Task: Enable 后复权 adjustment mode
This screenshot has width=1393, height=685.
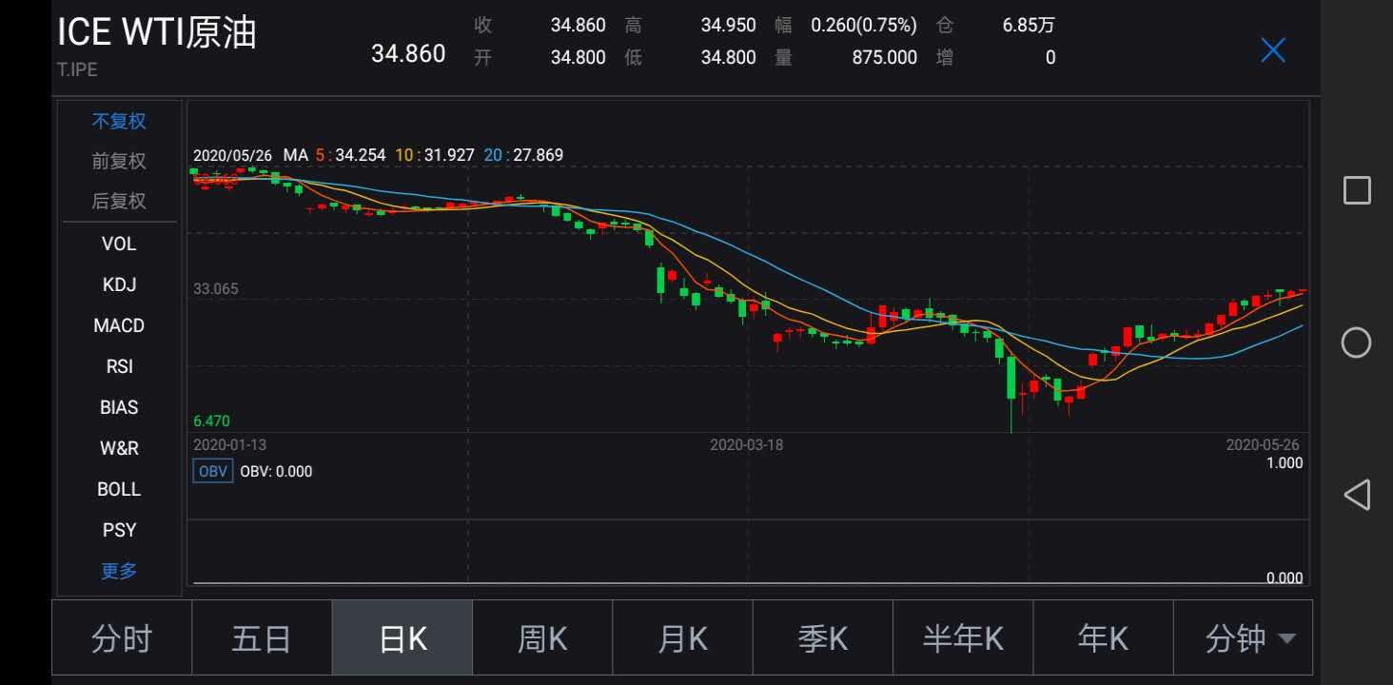Action: (118, 201)
